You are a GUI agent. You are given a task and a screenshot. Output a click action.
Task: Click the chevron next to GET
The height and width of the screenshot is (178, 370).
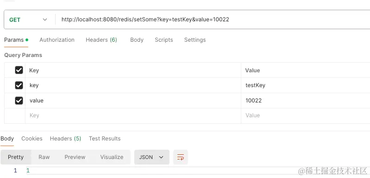45,20
